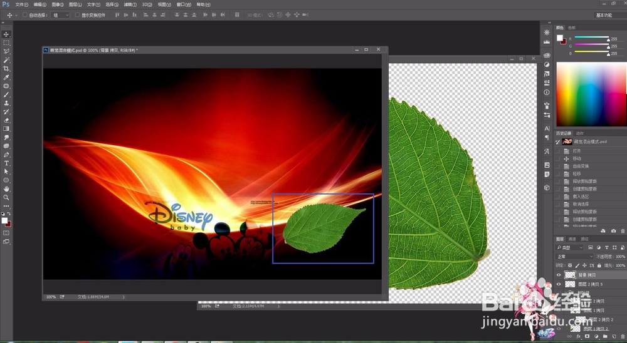This screenshot has height=343, width=627.
Task: Switch to the 色板 tab
Action: [572, 28]
